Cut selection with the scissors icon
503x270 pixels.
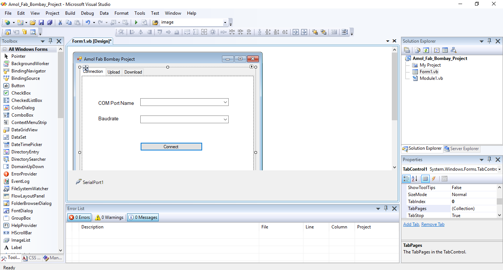point(60,22)
